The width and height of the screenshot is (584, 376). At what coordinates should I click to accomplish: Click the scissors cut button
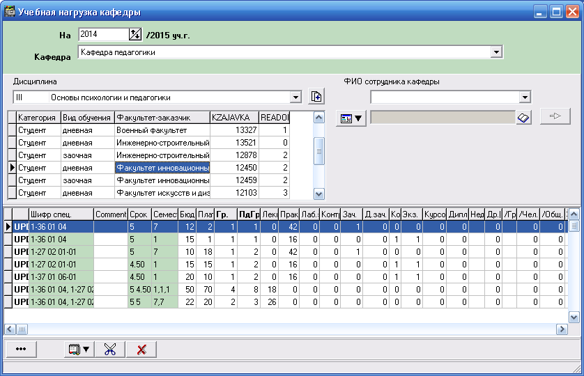click(109, 350)
